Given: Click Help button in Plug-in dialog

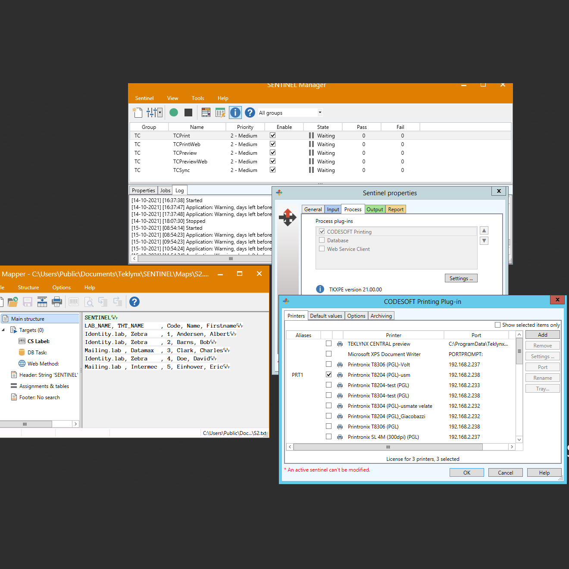Looking at the screenshot, I should [x=544, y=472].
